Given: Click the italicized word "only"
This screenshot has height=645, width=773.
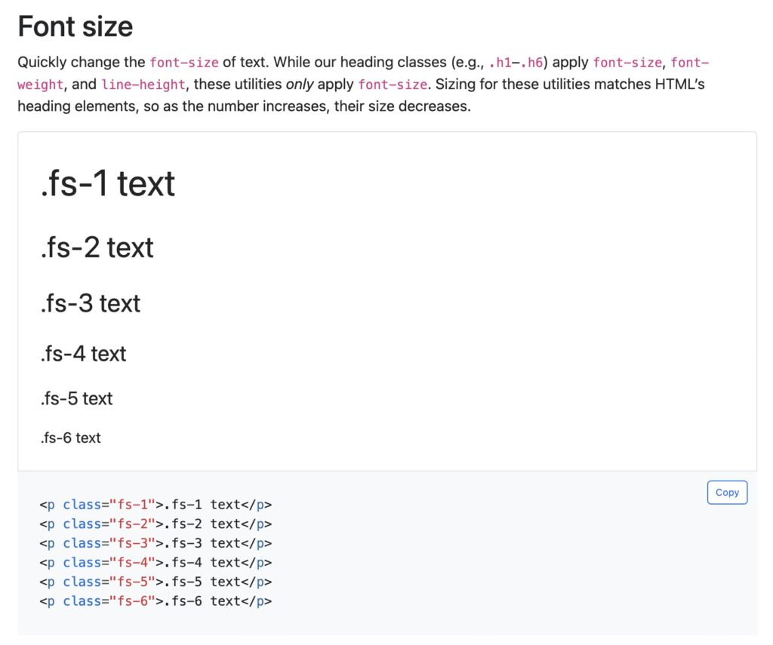Looking at the screenshot, I should tap(300, 84).
